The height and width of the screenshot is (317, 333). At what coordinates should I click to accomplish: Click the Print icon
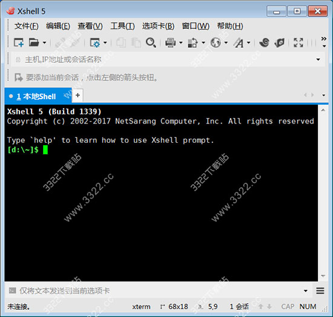(171, 42)
